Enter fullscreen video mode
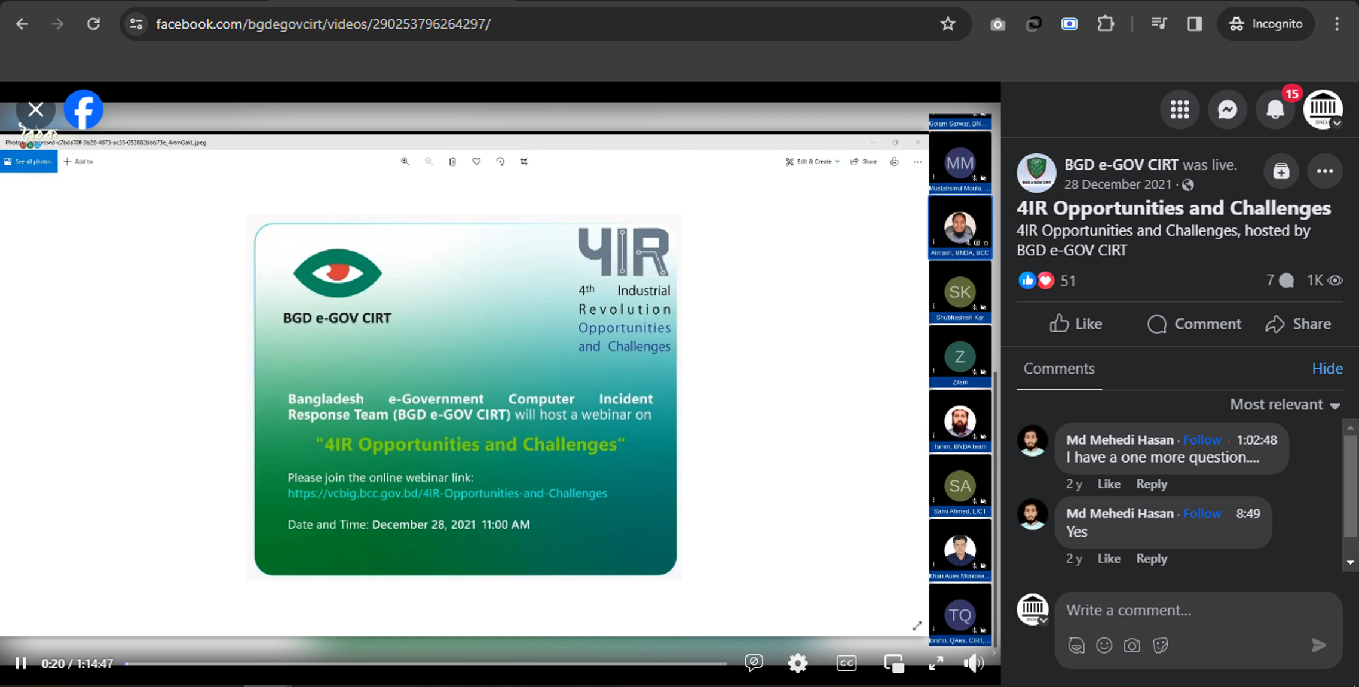 936,663
